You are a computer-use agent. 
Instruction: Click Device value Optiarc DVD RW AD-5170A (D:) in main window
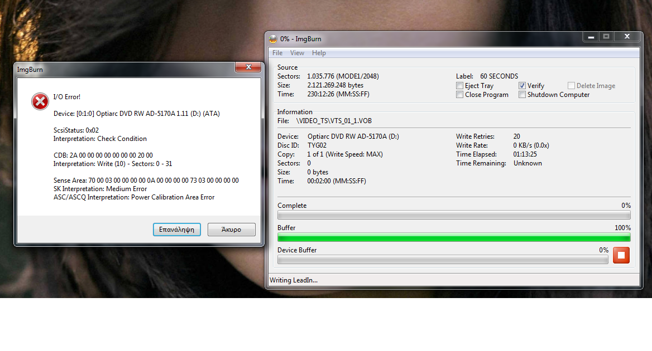pyautogui.click(x=353, y=136)
